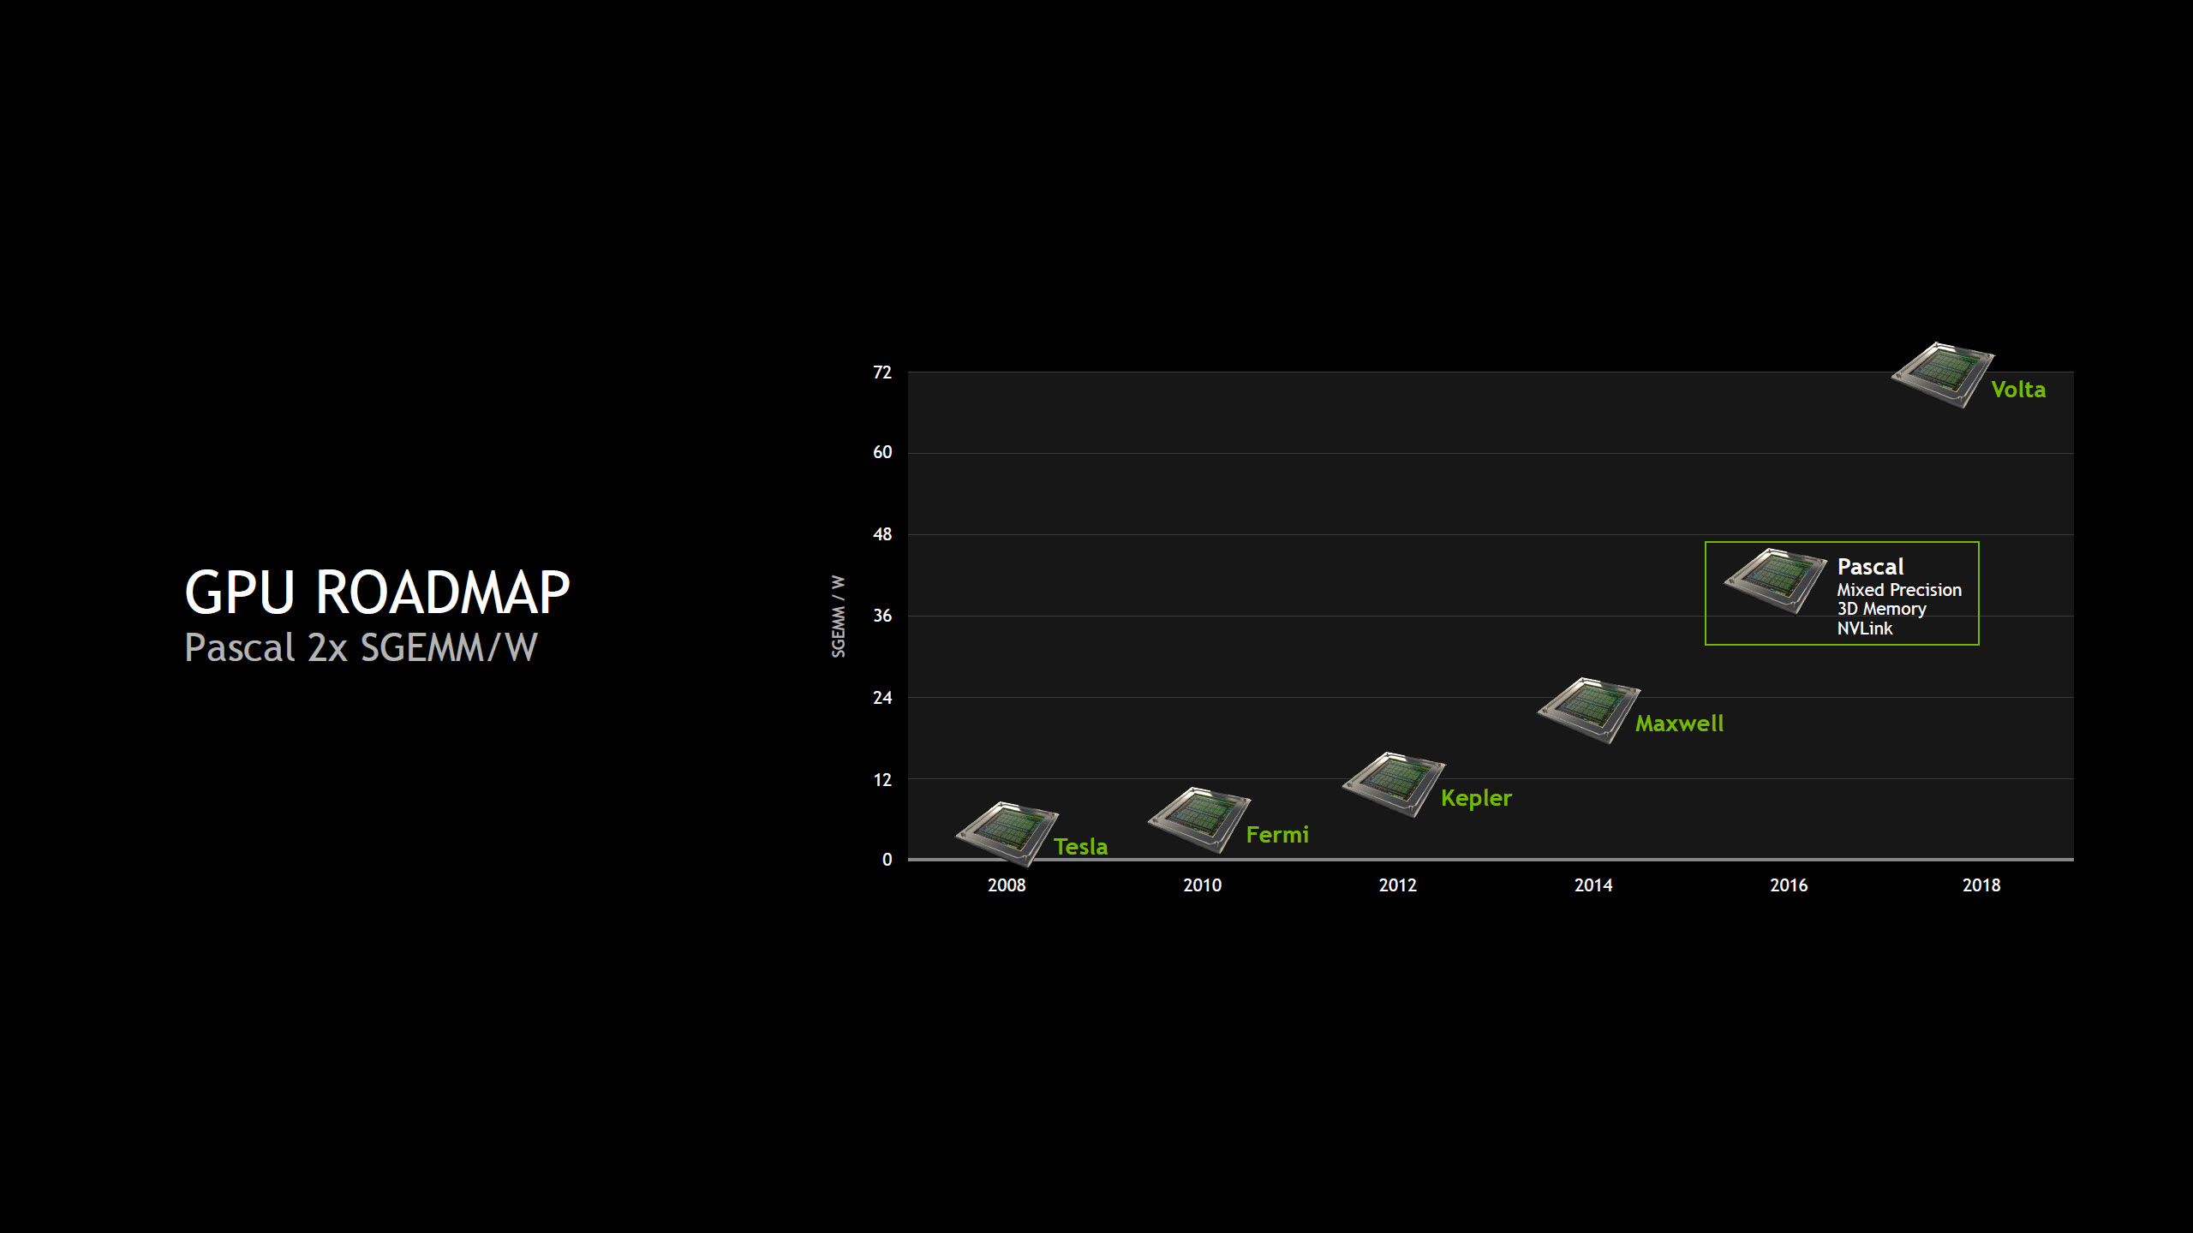Click the 2016 x-axis year label
The image size is (2193, 1233).
pos(1788,885)
